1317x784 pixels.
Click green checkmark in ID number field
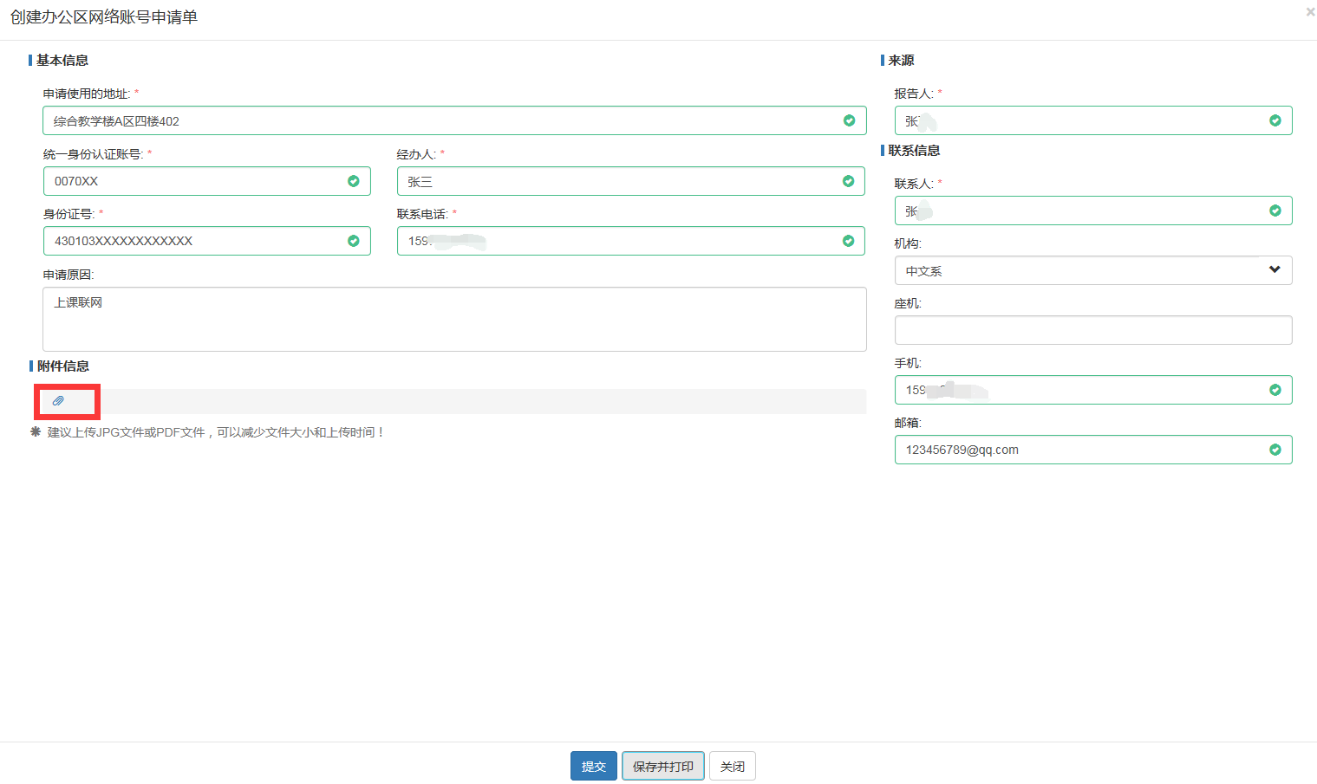(353, 241)
